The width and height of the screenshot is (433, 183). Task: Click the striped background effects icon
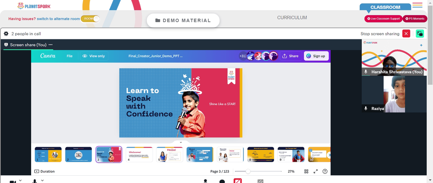[260, 181]
